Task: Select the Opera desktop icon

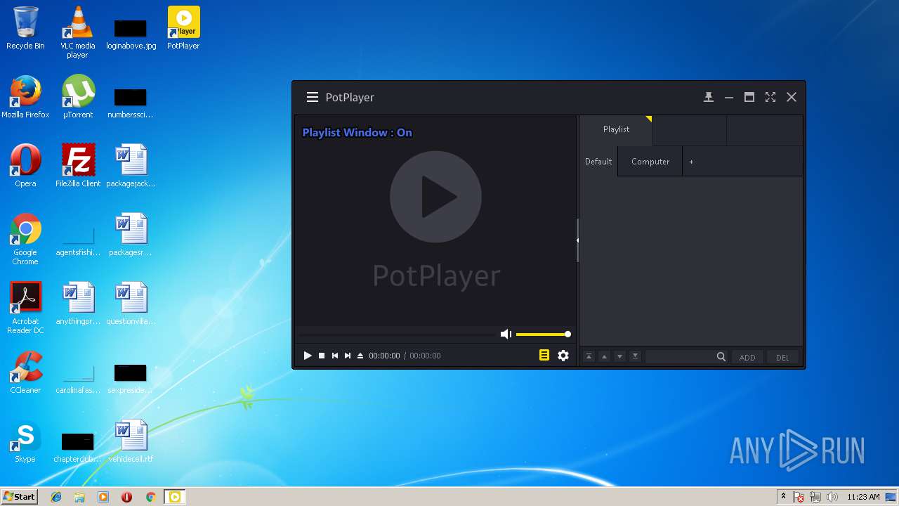Action: (x=25, y=166)
